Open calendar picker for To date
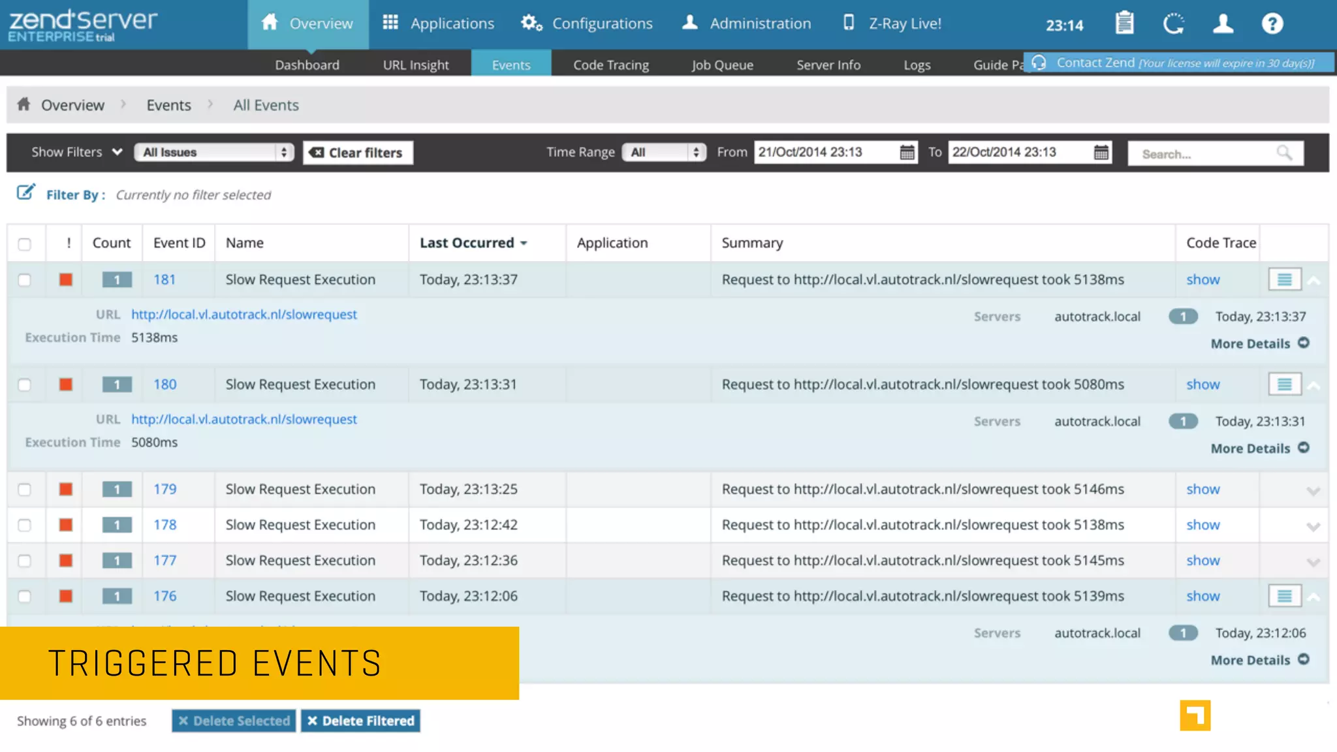This screenshot has width=1337, height=752. coord(1101,153)
